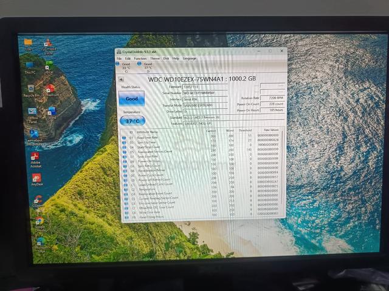Click the Serial Number value field
Viewport: 389px width, 291px height.
[x=205, y=93]
